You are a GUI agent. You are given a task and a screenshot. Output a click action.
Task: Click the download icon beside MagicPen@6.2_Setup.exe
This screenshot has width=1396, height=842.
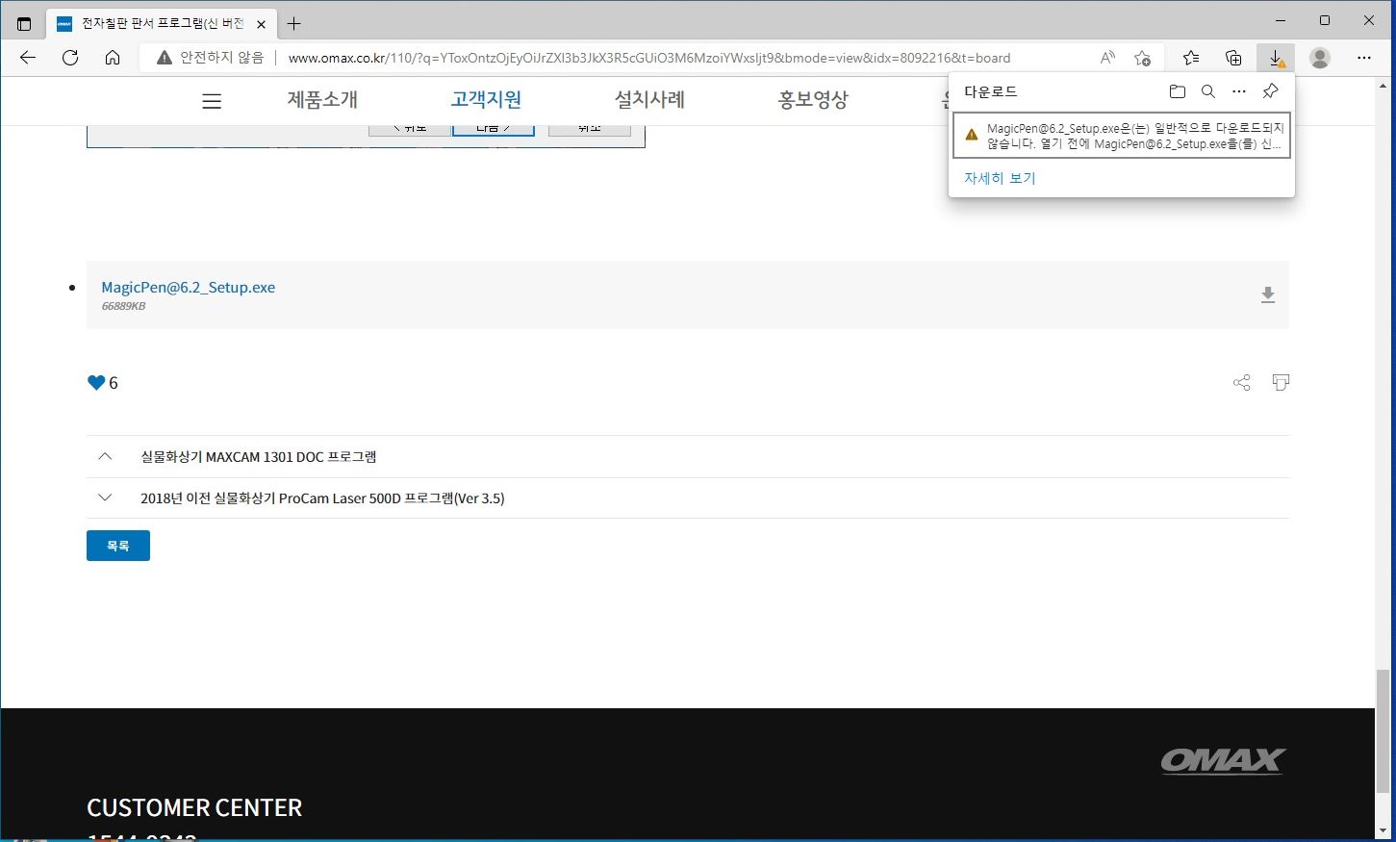click(1267, 295)
